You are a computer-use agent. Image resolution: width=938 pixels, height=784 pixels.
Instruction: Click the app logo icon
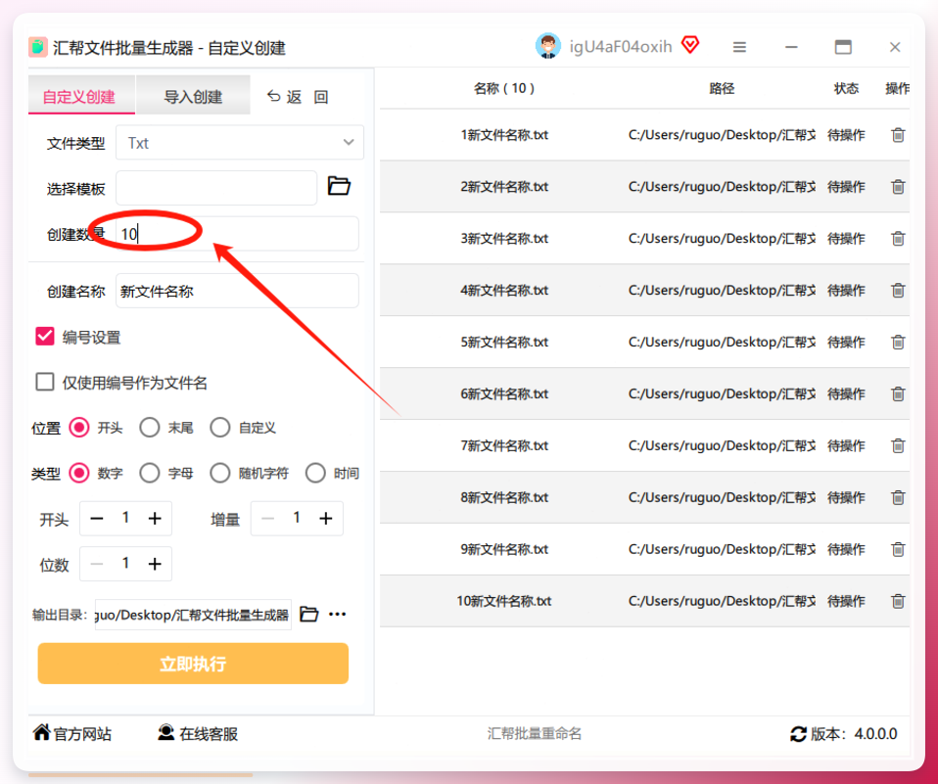38,47
